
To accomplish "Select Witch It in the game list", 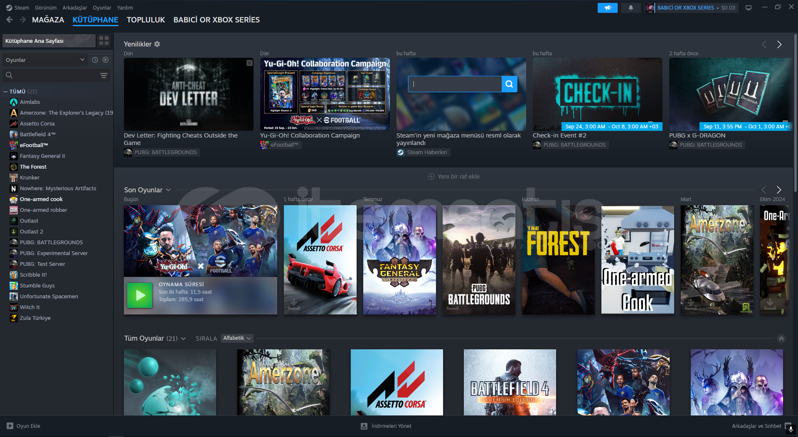I will [30, 307].
